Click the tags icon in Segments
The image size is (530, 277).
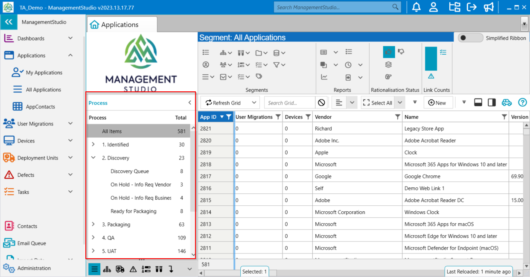coord(259,76)
